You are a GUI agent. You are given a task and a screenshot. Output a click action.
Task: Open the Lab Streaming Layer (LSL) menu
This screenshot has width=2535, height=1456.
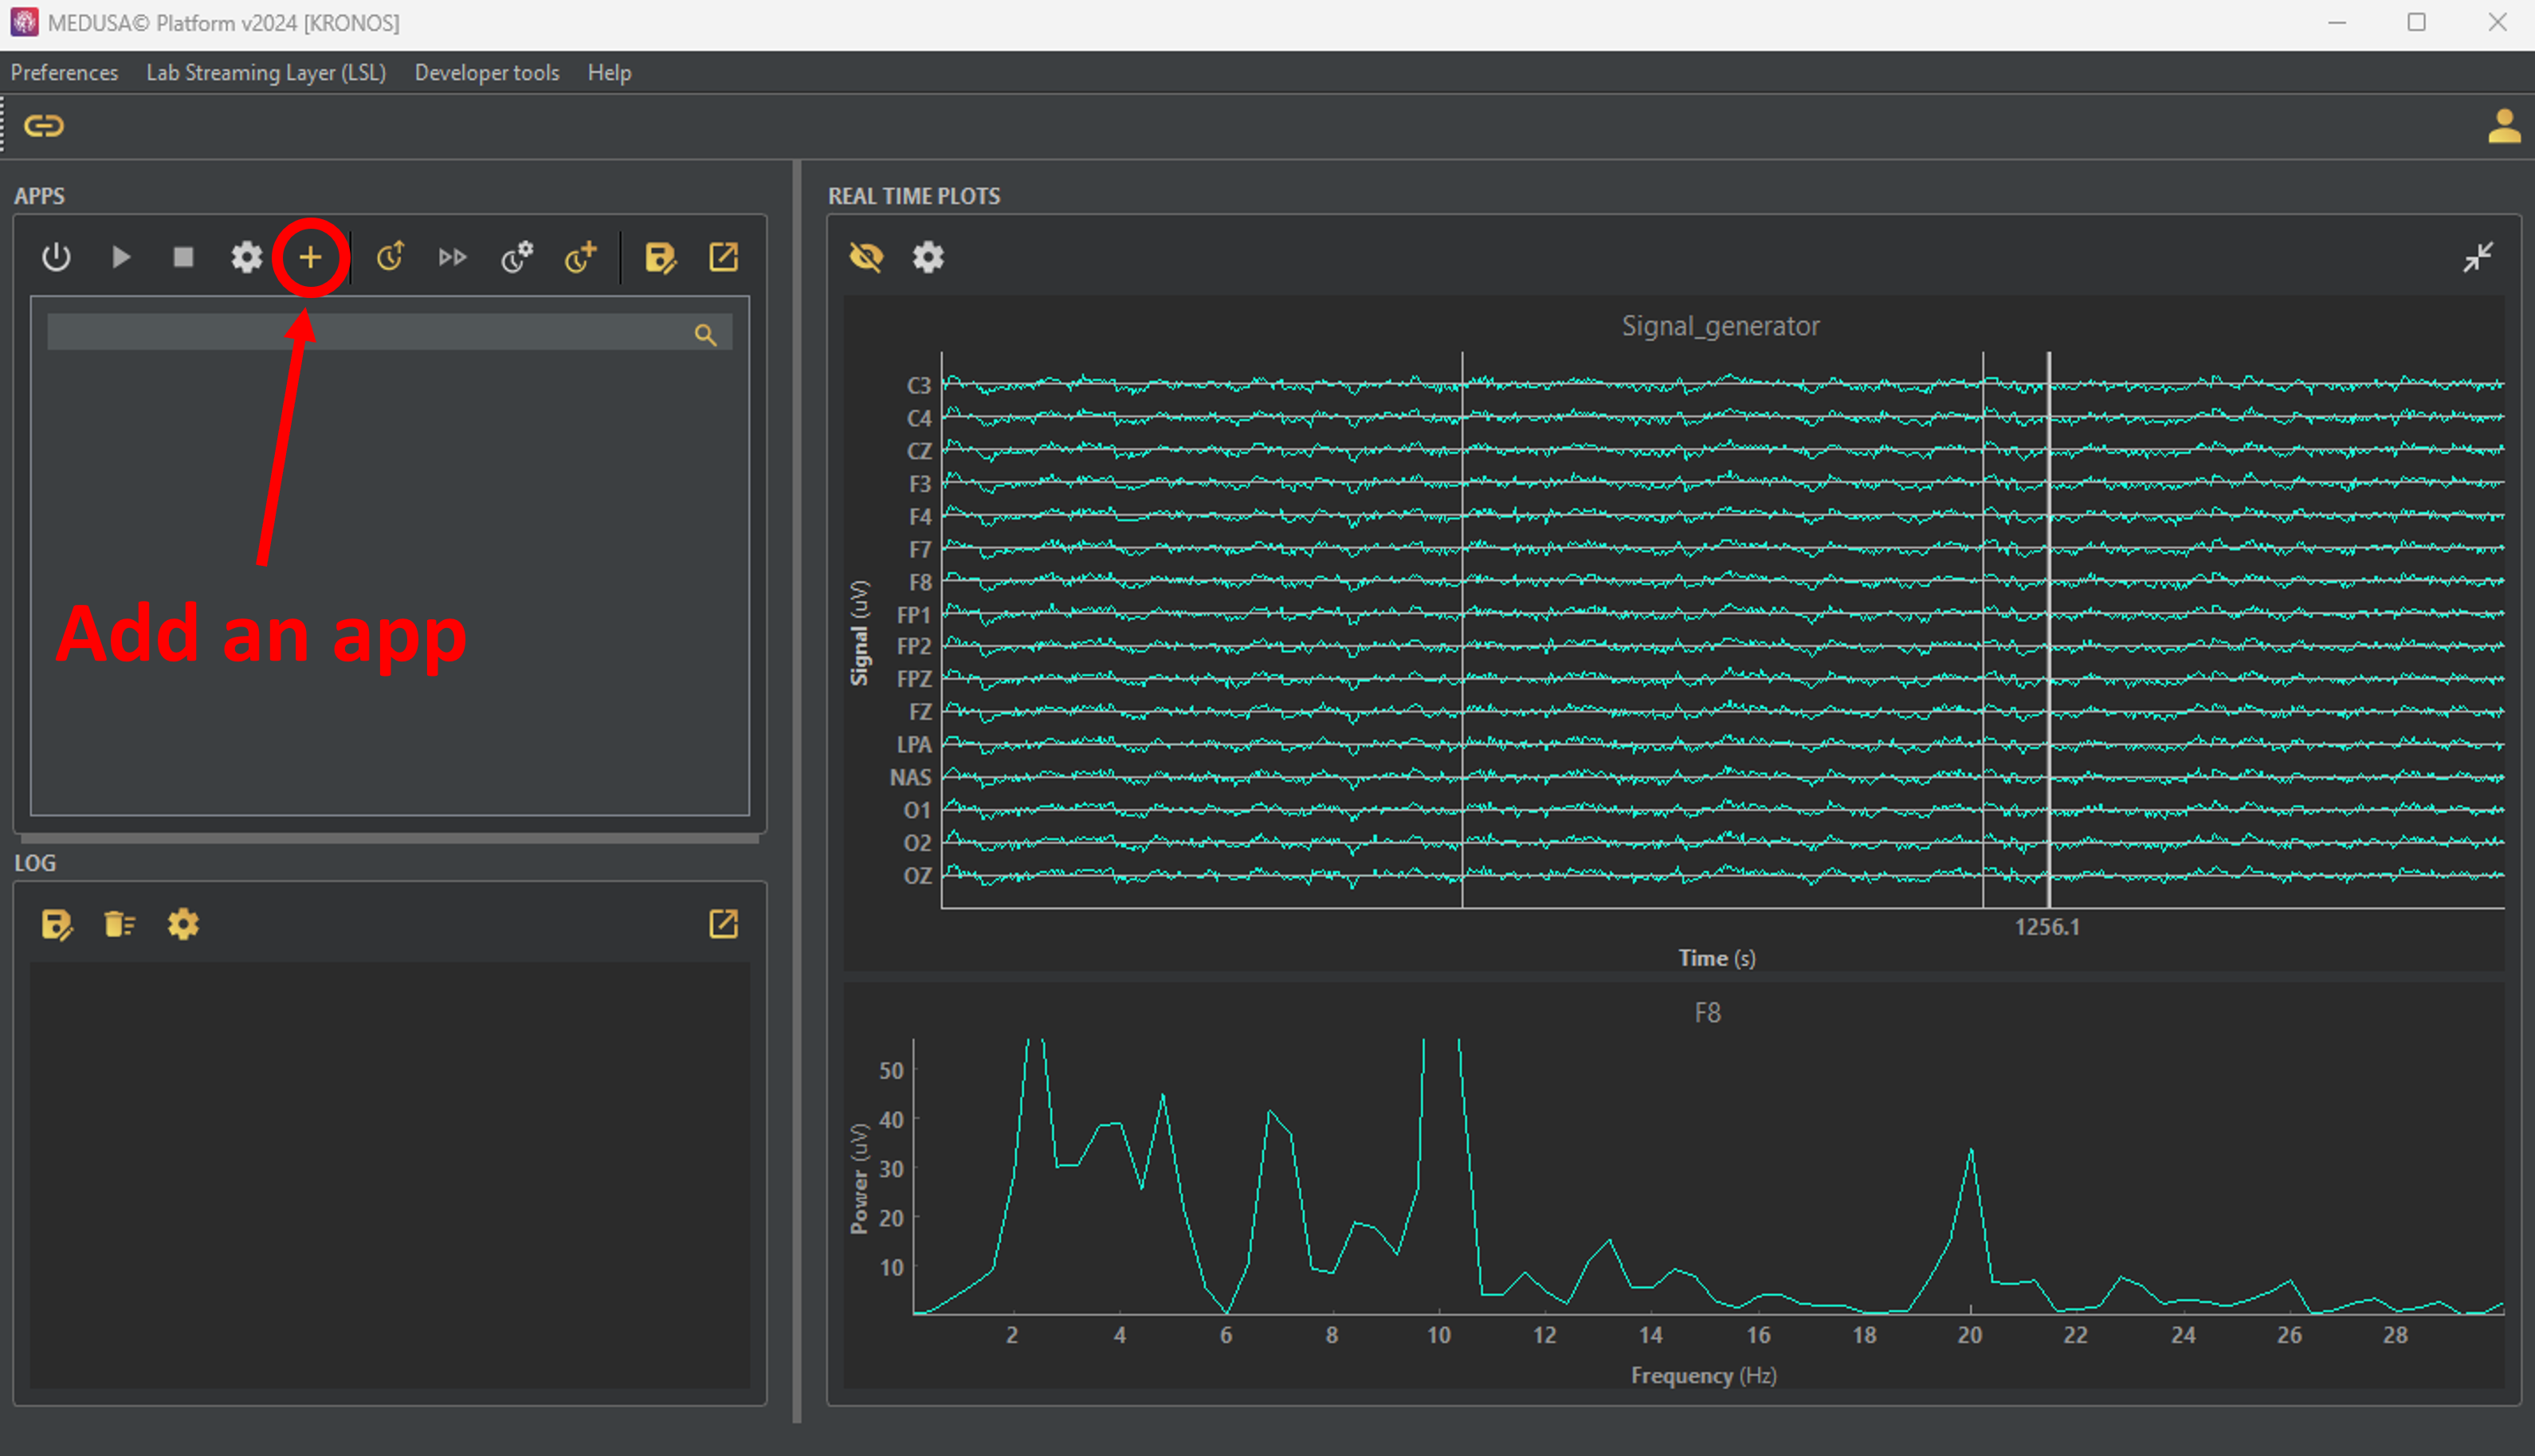click(266, 73)
